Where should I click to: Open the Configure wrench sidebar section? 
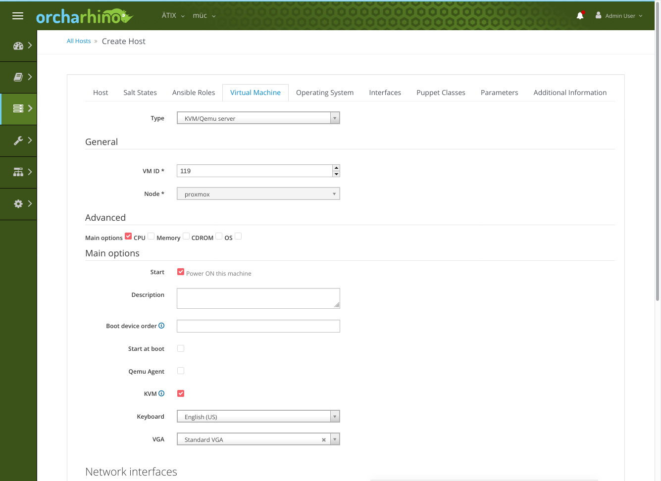coord(18,141)
